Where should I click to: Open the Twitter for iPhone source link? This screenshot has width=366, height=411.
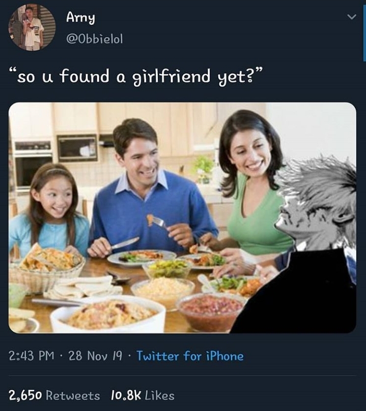click(190, 356)
